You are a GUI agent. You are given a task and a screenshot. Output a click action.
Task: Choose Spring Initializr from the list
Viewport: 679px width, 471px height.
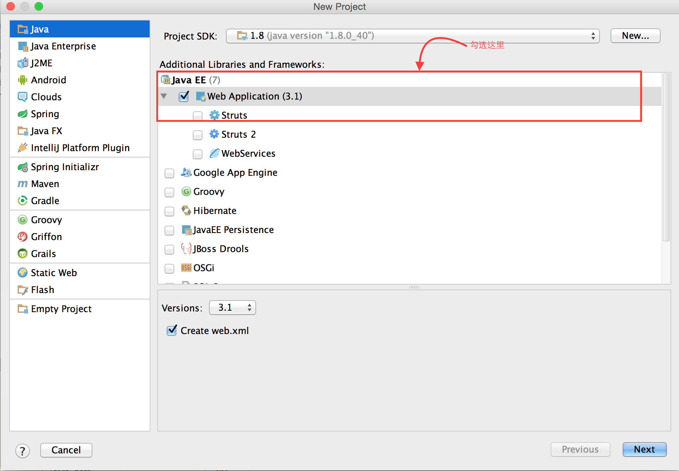click(80, 167)
